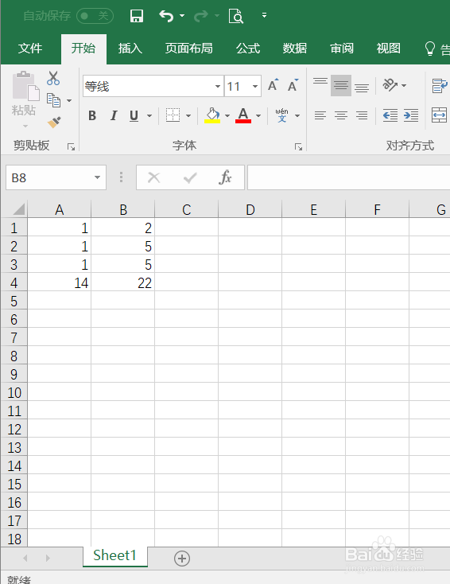450x584 pixels.
Task: Switch to the 插入 Insert tab
Action: click(x=130, y=49)
